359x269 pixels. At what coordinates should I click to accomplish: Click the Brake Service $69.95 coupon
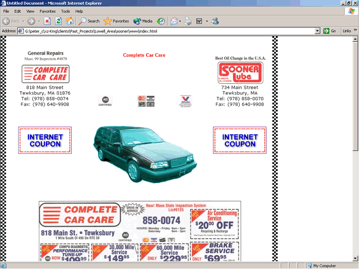[214, 252]
